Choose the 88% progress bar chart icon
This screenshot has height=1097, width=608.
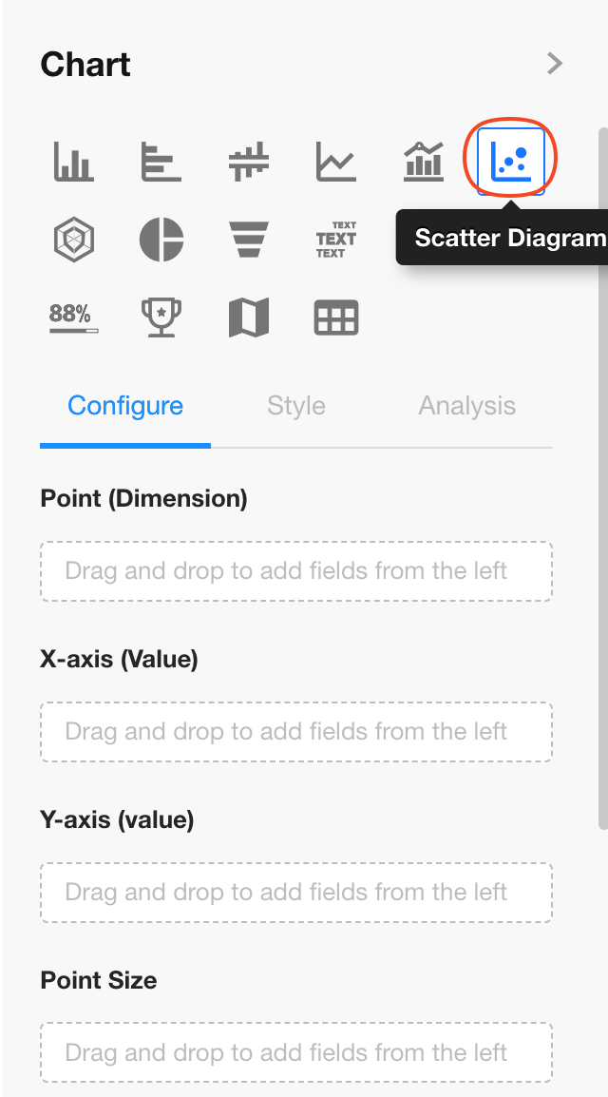73,318
